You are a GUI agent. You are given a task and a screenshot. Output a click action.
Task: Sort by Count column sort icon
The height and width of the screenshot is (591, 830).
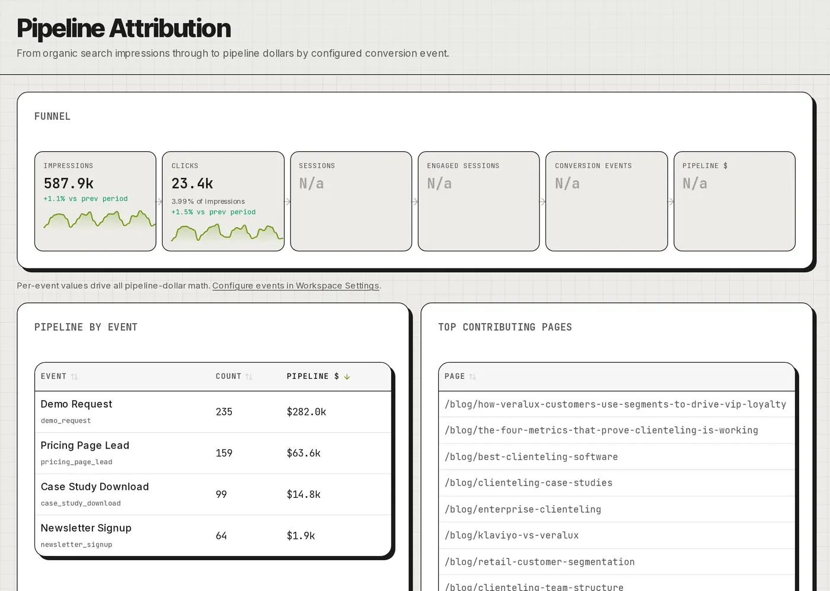[249, 376]
